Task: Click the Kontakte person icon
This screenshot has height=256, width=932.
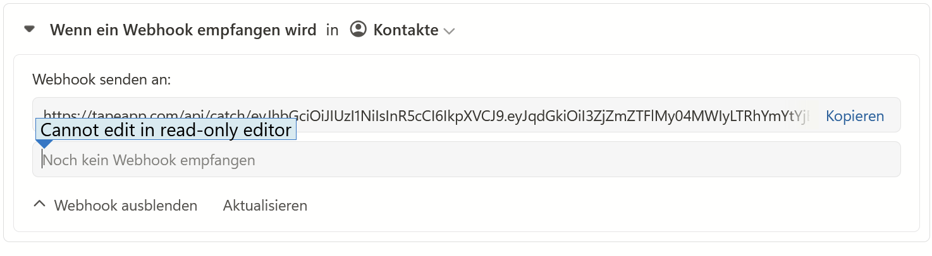Action: 359,30
